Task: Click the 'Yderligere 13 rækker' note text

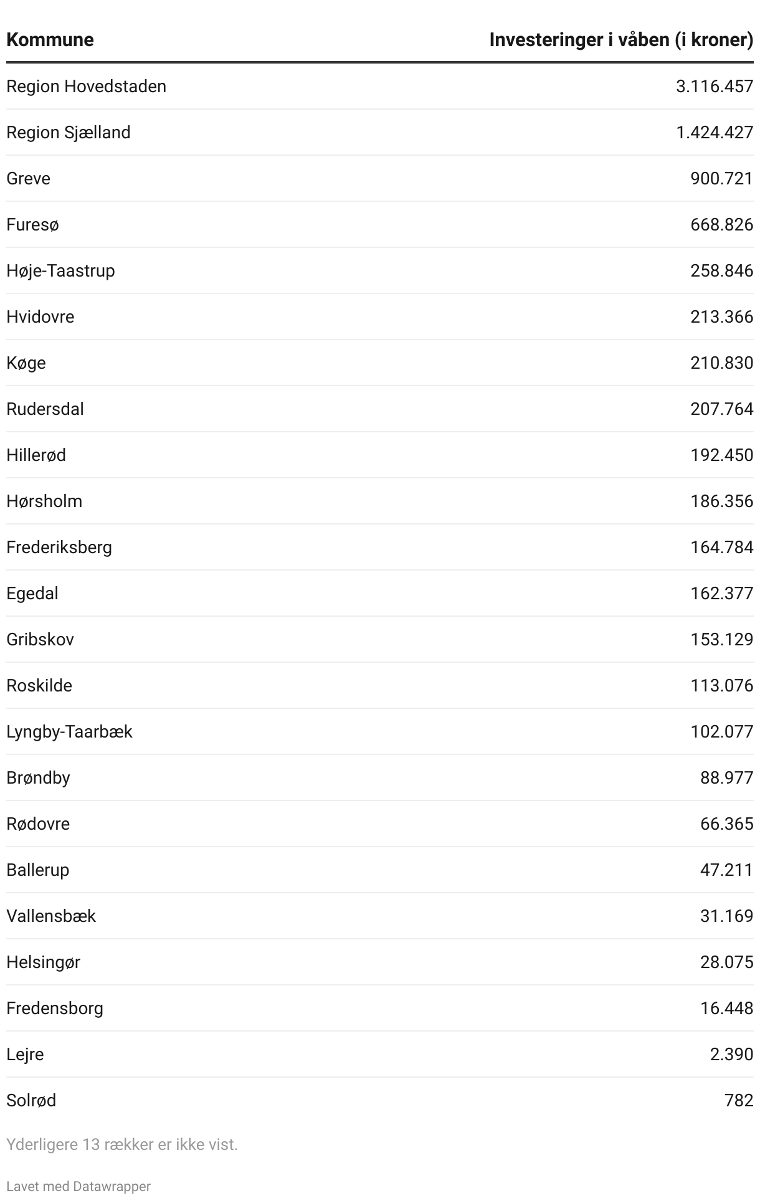Action: click(122, 1144)
